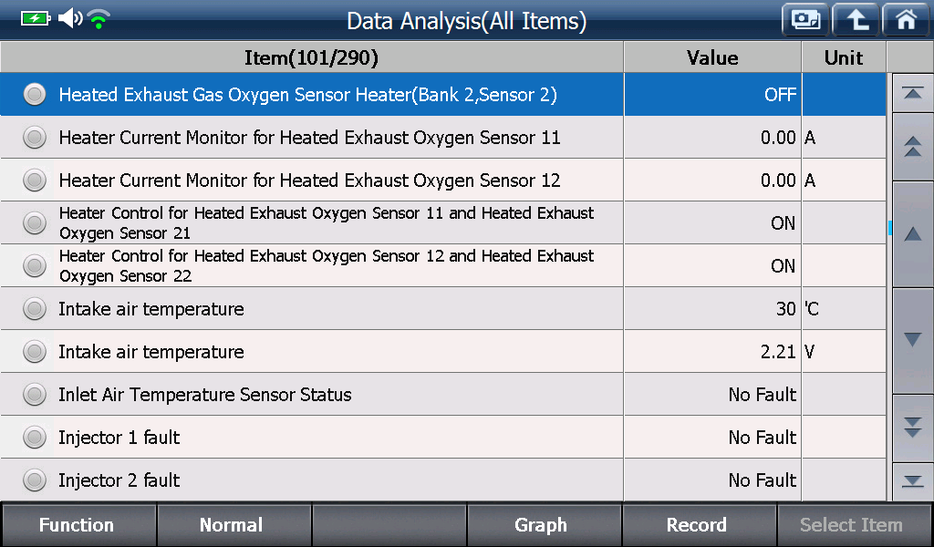Open the Function menu button
934x547 pixels.
pyautogui.click(x=78, y=524)
